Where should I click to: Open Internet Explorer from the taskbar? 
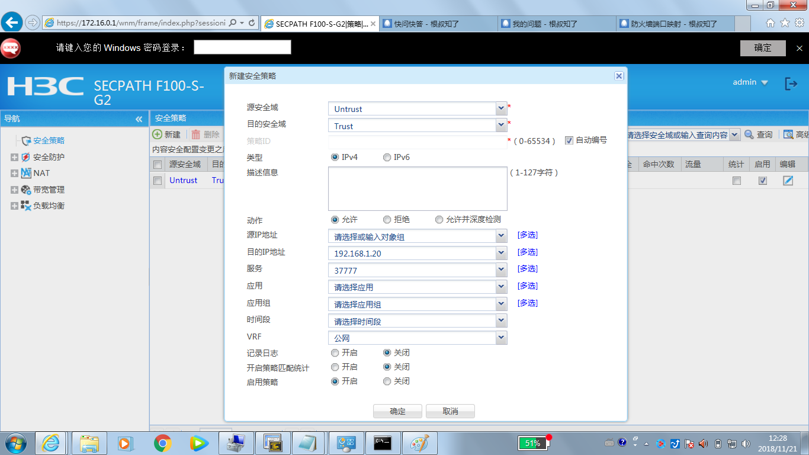click(51, 443)
